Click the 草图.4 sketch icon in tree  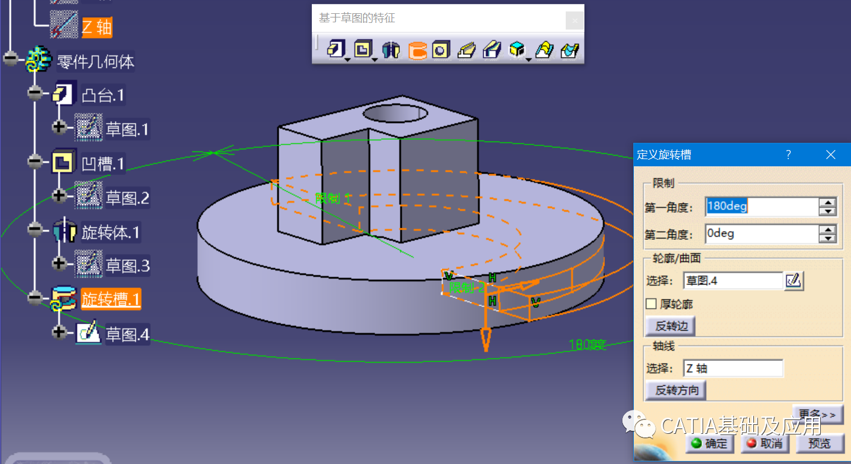point(88,333)
